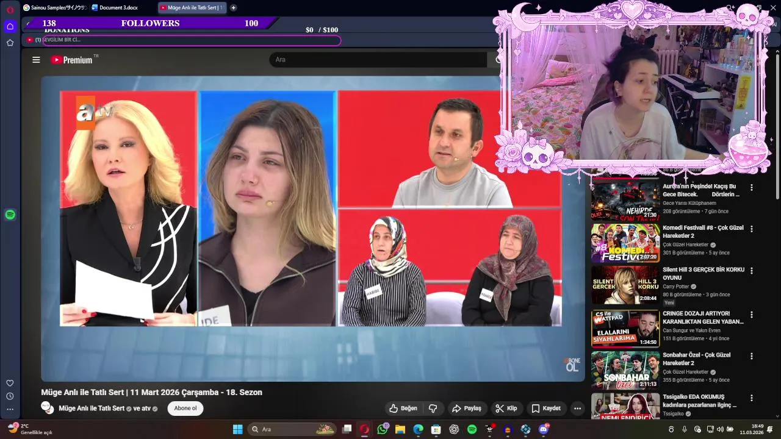The width and height of the screenshot is (781, 439).
Task: Open Can Sungur ve Yakın Evren channel
Action: (x=691, y=330)
